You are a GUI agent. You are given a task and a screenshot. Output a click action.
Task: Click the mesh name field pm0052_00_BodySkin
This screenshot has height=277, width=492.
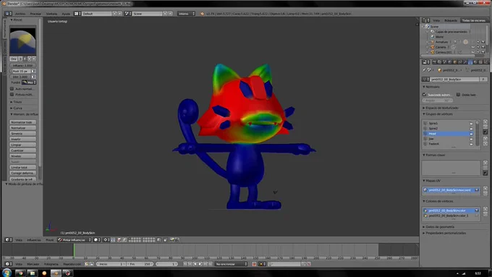455,80
